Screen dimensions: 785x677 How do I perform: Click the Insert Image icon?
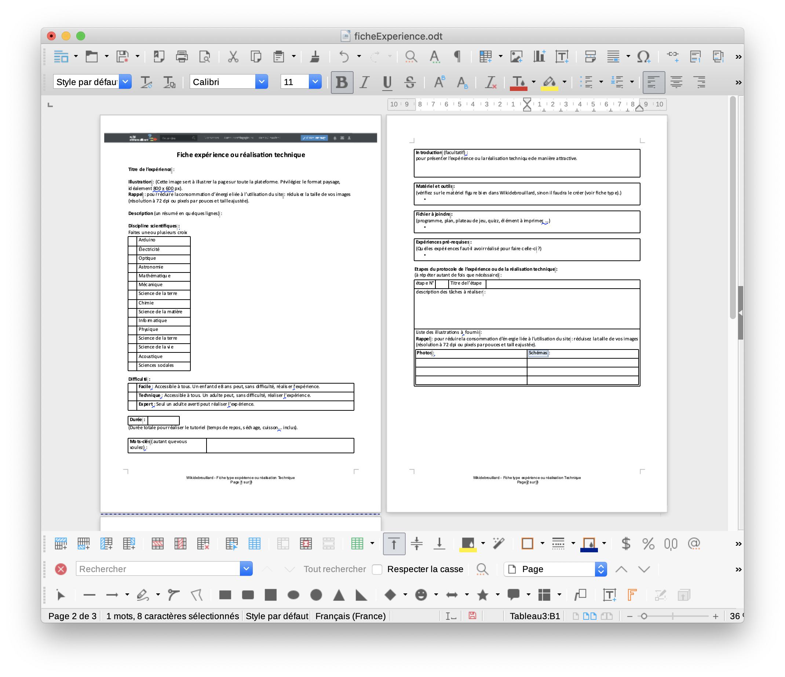tap(516, 57)
